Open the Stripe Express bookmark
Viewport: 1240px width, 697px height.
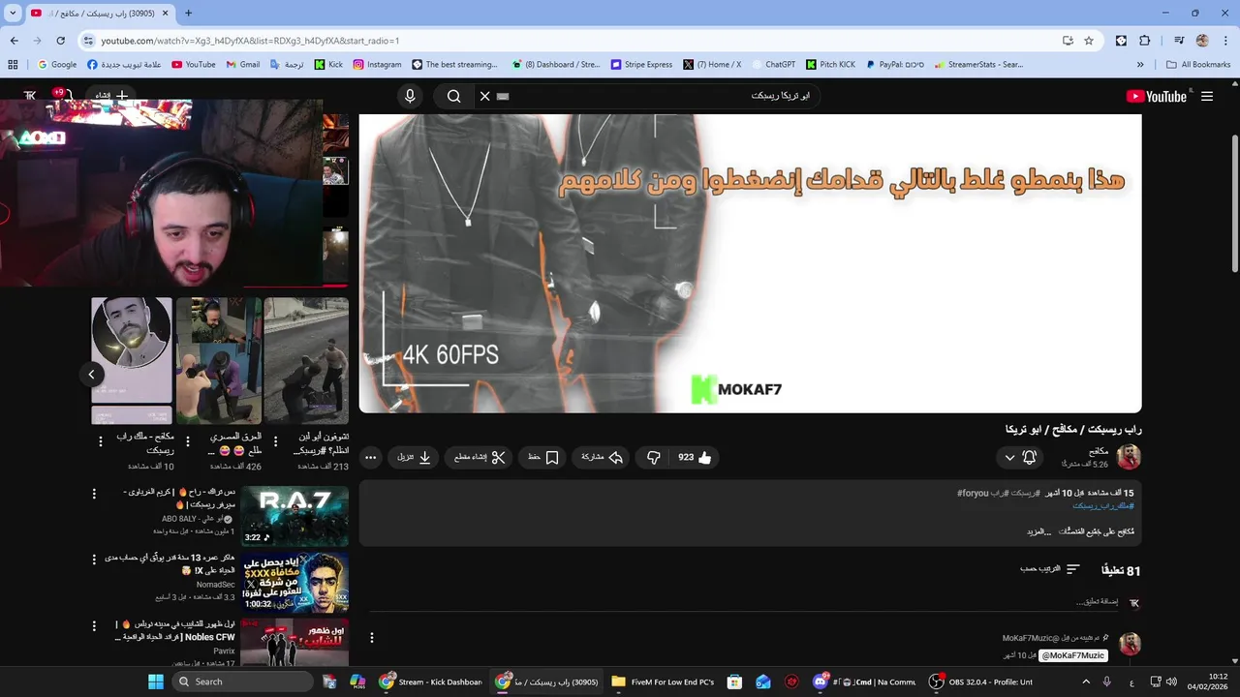pyautogui.click(x=641, y=65)
